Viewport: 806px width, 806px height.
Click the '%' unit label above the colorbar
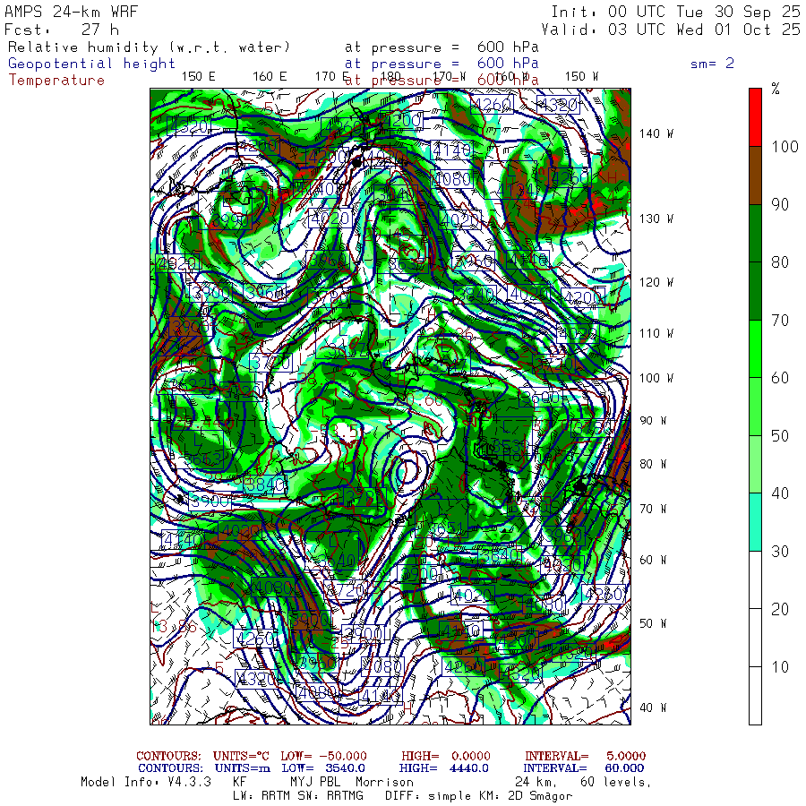point(776,89)
